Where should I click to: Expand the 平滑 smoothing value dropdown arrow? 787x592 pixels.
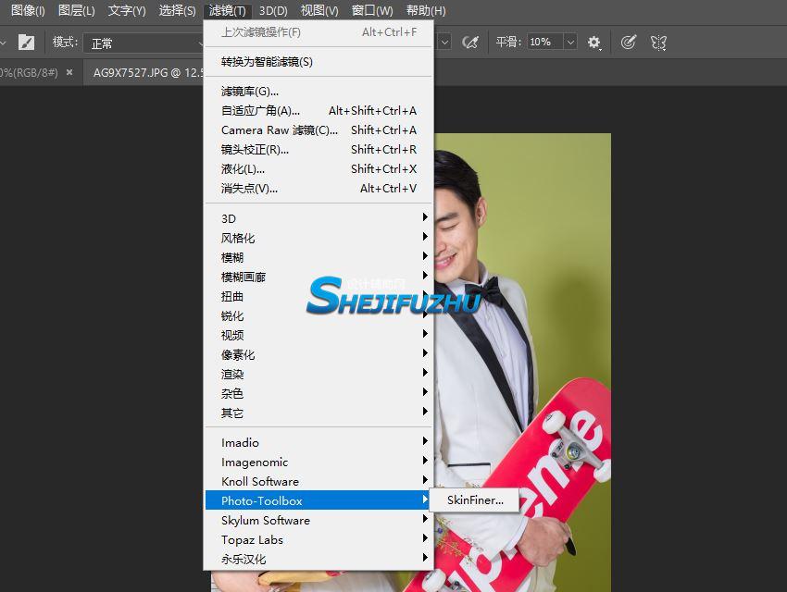point(570,43)
